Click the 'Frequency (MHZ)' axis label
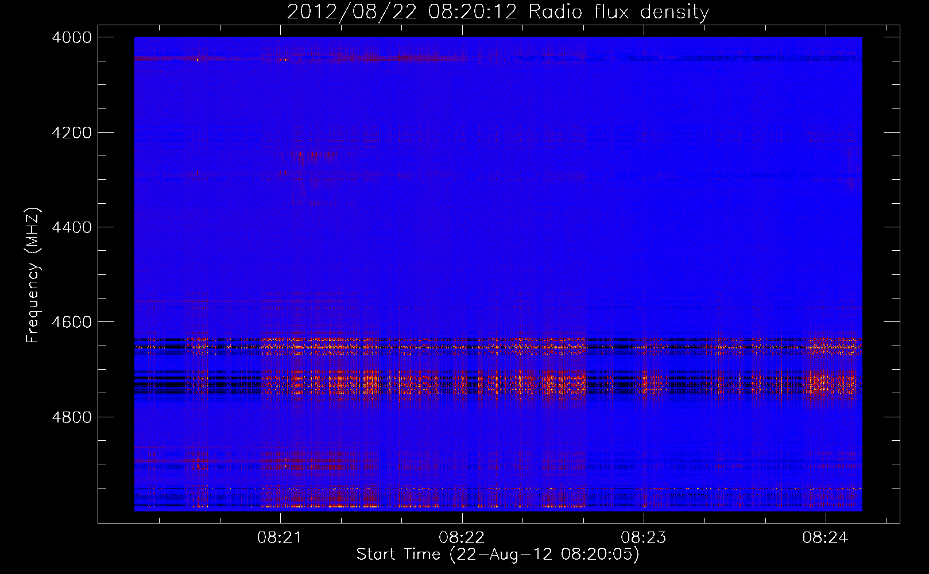This screenshot has width=929, height=574. (33, 276)
